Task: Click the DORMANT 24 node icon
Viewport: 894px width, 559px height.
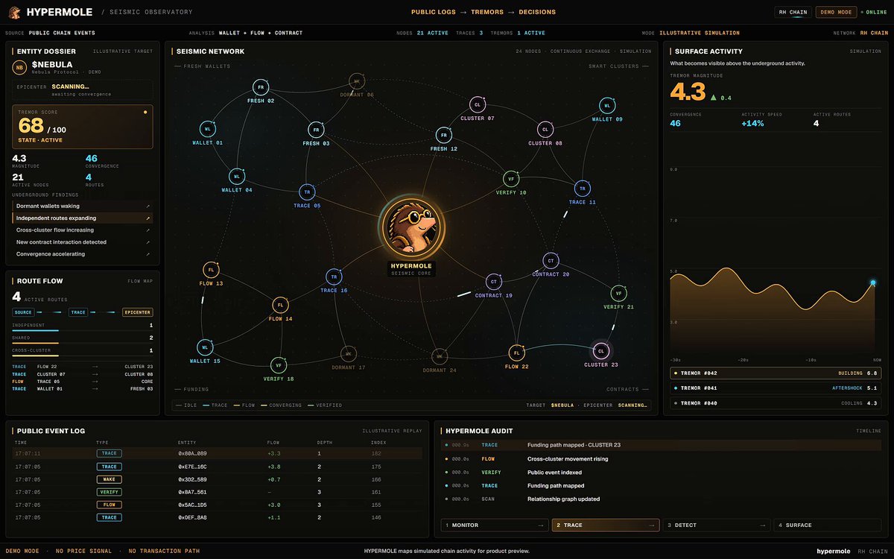Action: (439, 356)
